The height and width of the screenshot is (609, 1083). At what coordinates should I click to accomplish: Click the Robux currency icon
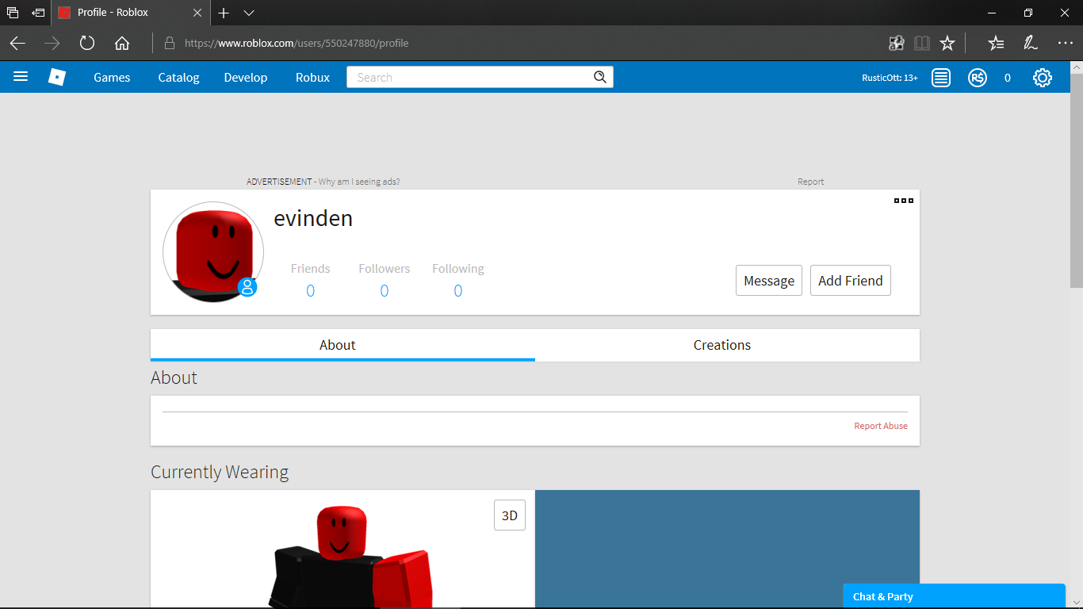978,78
